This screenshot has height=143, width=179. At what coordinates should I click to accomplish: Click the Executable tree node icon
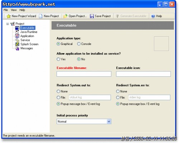coord(17,28)
